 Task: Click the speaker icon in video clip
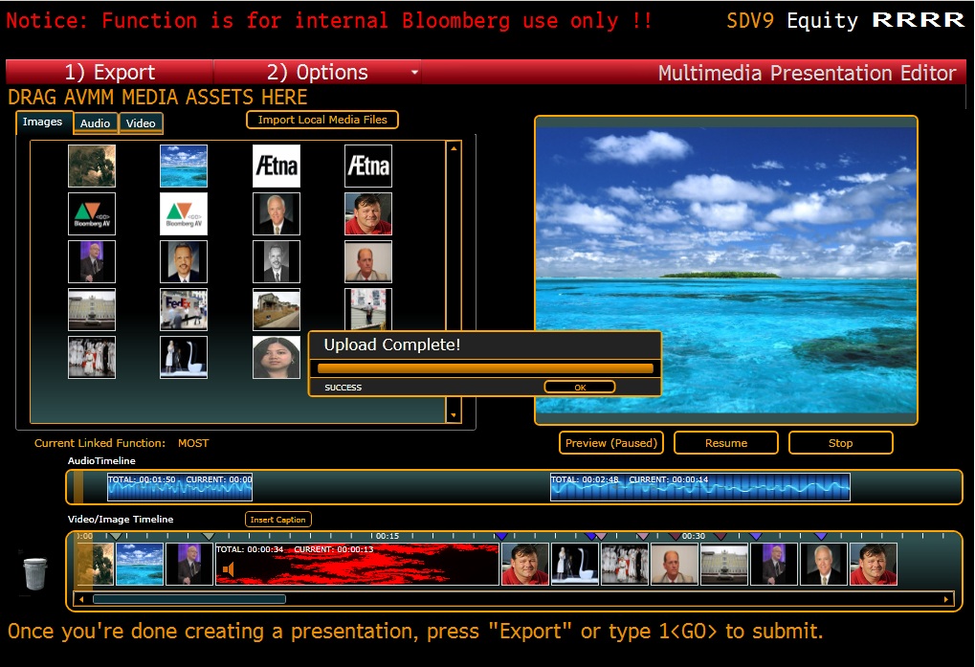point(229,571)
